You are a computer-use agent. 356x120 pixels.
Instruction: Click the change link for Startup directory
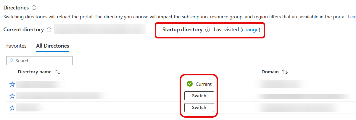point(251,30)
